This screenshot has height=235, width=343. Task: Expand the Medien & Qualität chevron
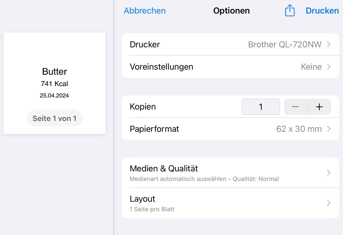[x=329, y=173]
